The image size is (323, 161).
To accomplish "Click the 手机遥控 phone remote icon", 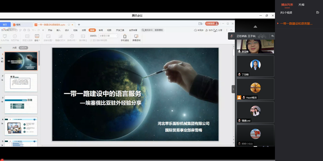I will tap(125, 36).
